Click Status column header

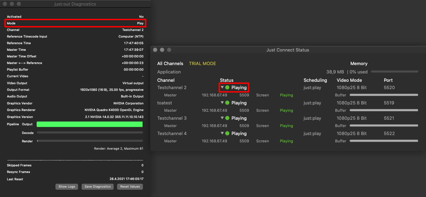point(227,80)
